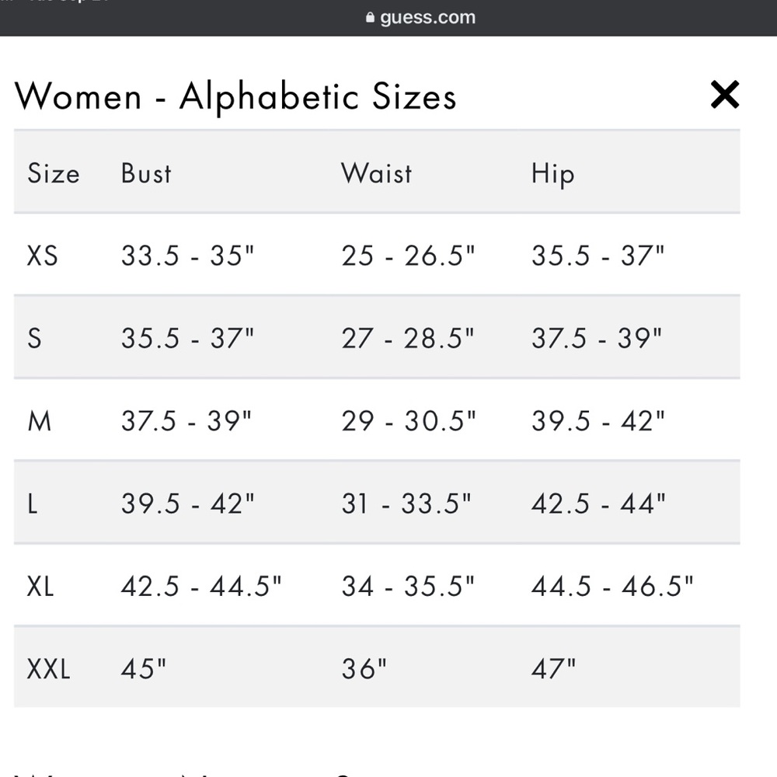Select M waist value 29 - 30.5"
This screenshot has width=777, height=777.
(409, 422)
